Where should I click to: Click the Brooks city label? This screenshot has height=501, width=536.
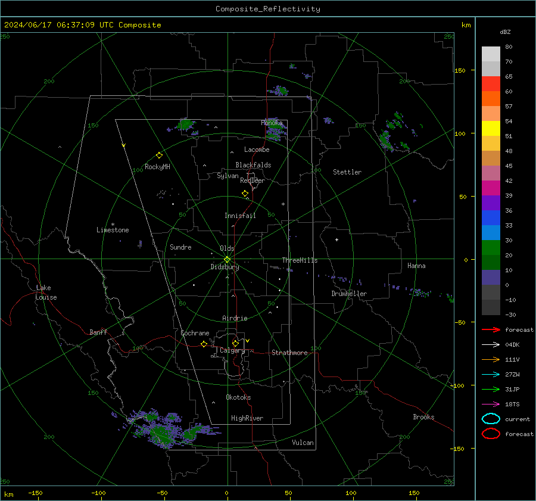coord(423,417)
